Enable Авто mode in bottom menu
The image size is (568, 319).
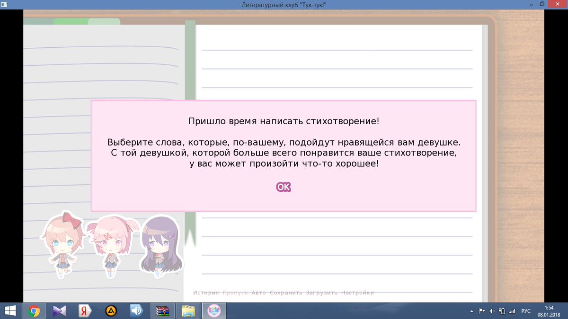[x=259, y=293]
